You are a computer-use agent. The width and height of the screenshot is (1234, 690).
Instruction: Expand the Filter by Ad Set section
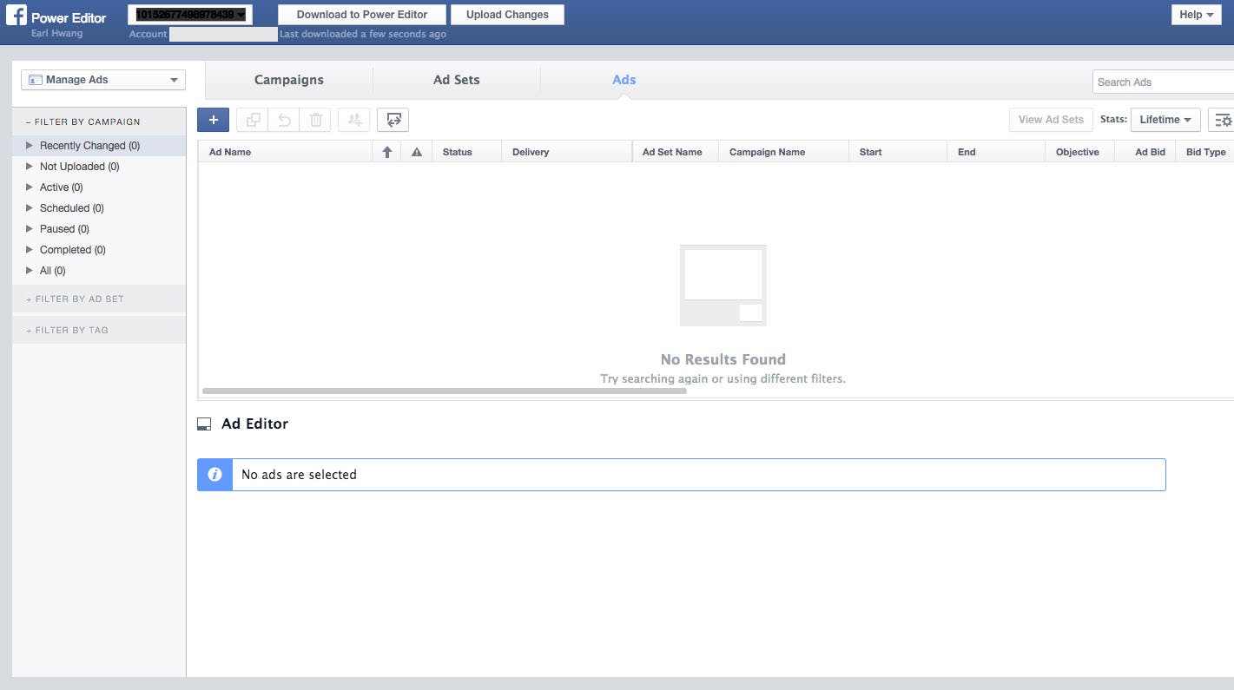pyautogui.click(x=98, y=299)
